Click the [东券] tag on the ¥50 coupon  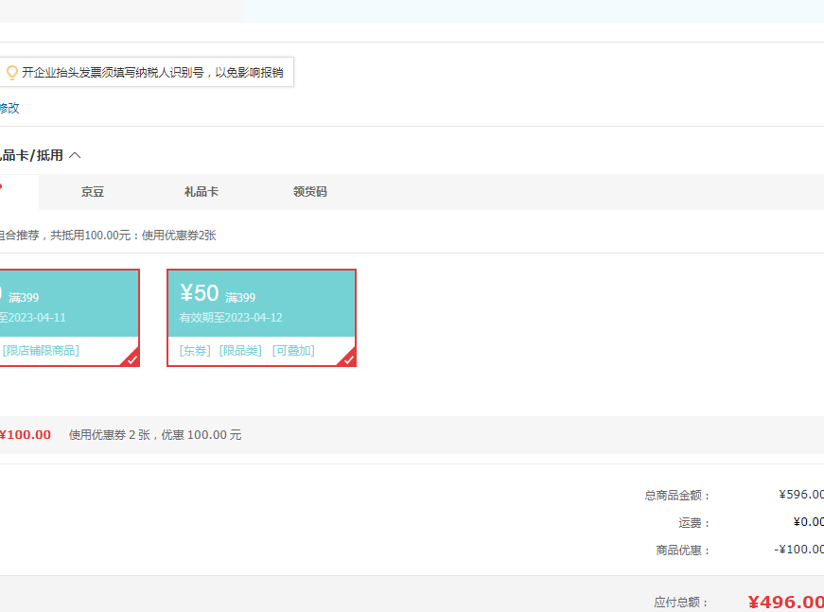195,350
